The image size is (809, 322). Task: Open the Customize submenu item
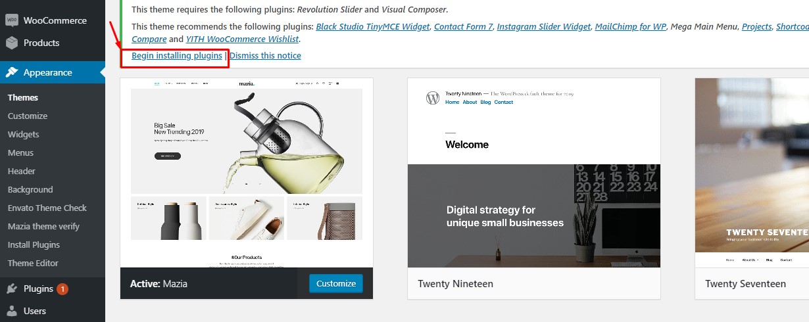click(28, 116)
